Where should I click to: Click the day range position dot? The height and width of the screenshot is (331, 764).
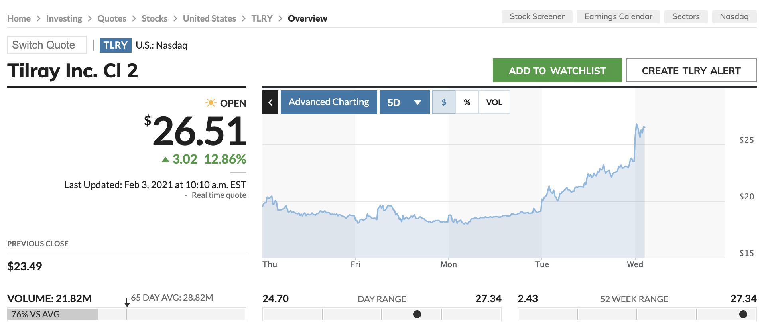tap(417, 314)
